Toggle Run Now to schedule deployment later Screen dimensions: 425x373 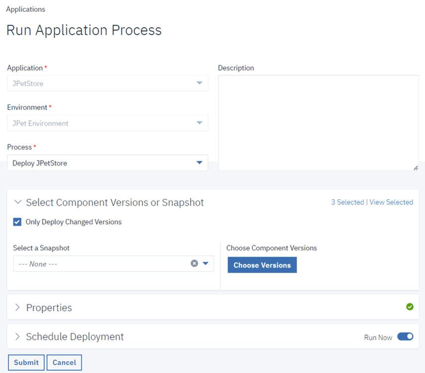[405, 337]
